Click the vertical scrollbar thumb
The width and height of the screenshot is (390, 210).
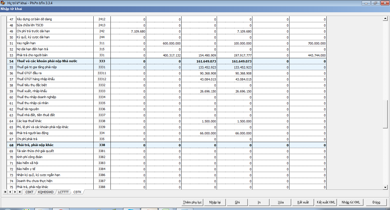[385, 114]
